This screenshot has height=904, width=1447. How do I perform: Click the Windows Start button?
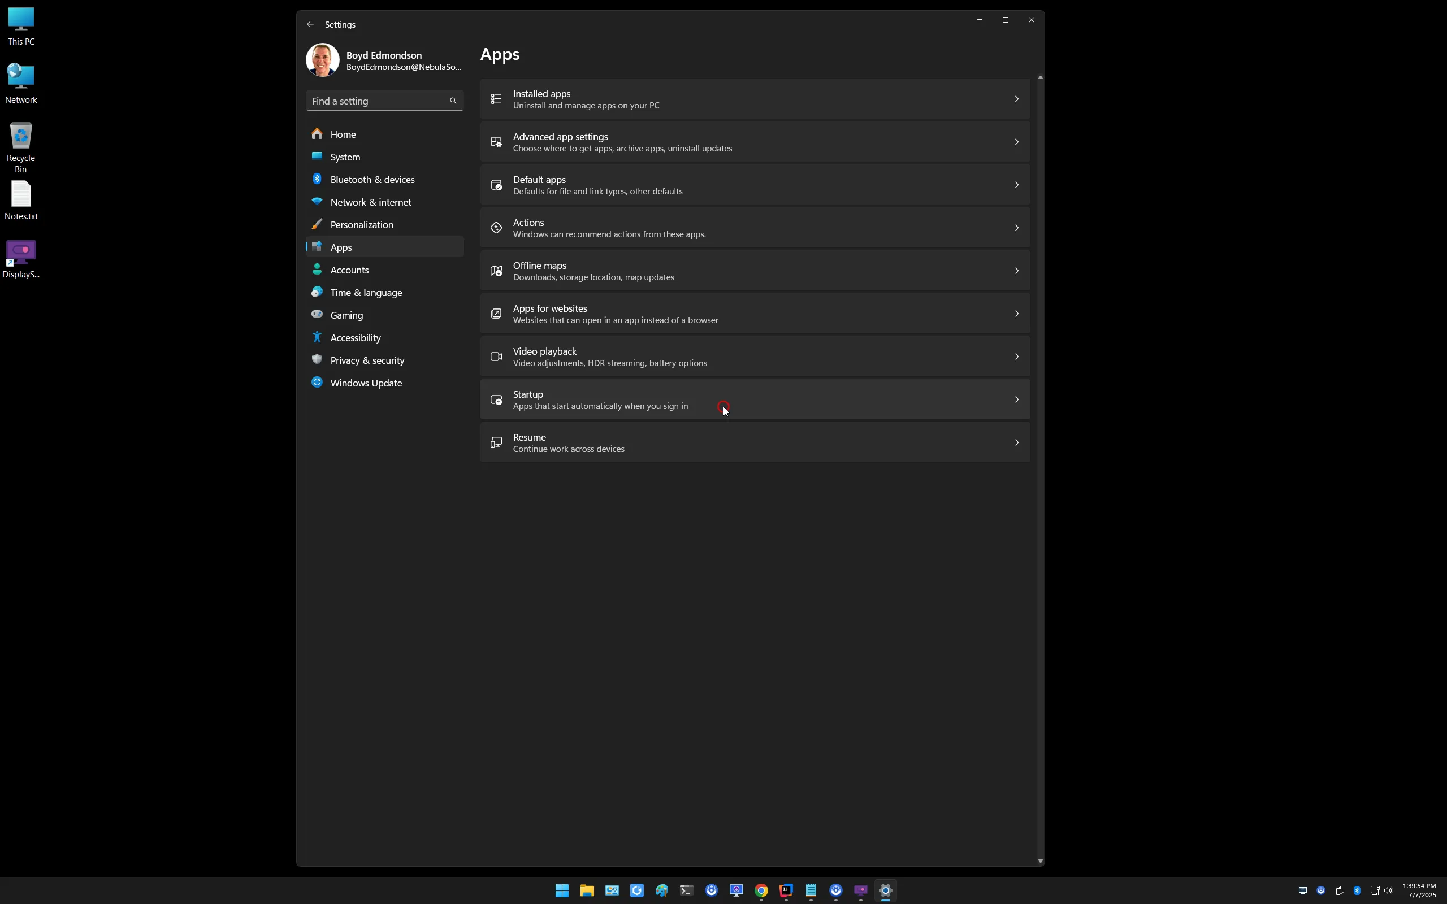point(562,891)
